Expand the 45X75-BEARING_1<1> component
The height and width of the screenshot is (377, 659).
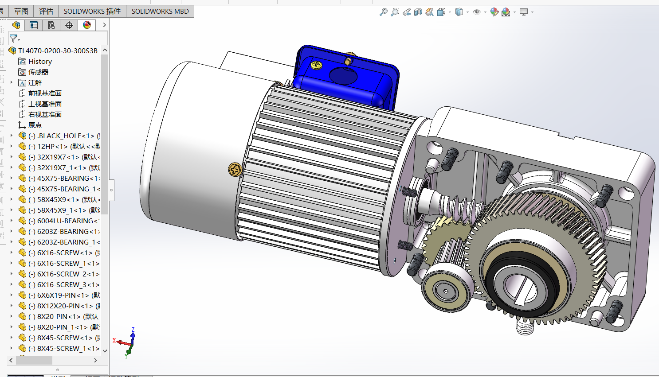coord(12,189)
